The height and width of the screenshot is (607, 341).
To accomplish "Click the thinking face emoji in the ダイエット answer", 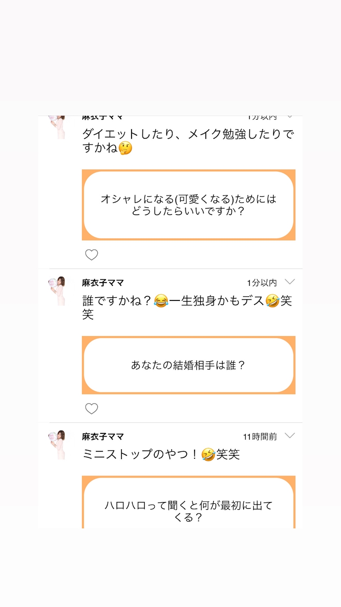I will [x=125, y=148].
